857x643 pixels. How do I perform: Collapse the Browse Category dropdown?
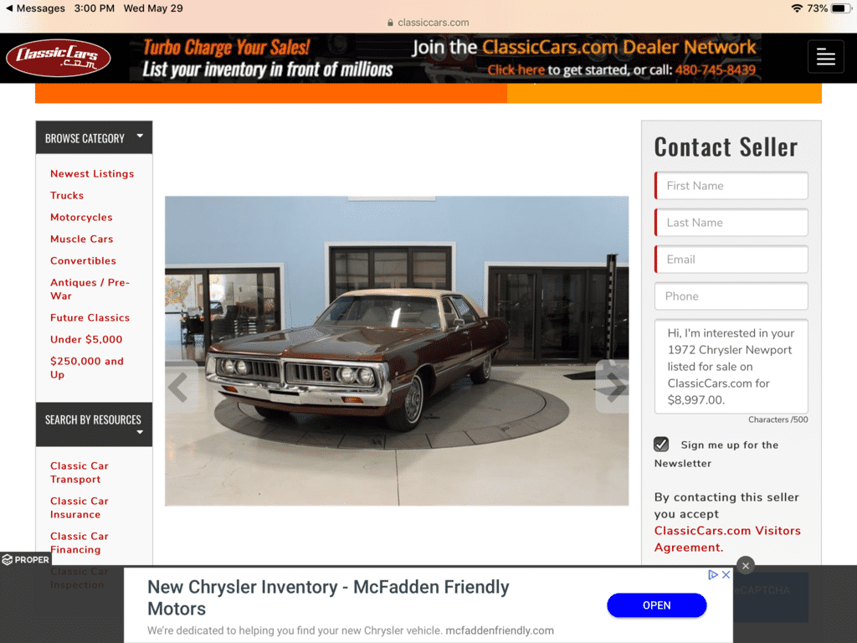(x=140, y=136)
